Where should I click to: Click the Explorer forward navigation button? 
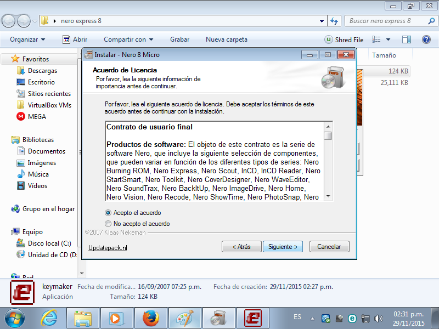[24, 21]
